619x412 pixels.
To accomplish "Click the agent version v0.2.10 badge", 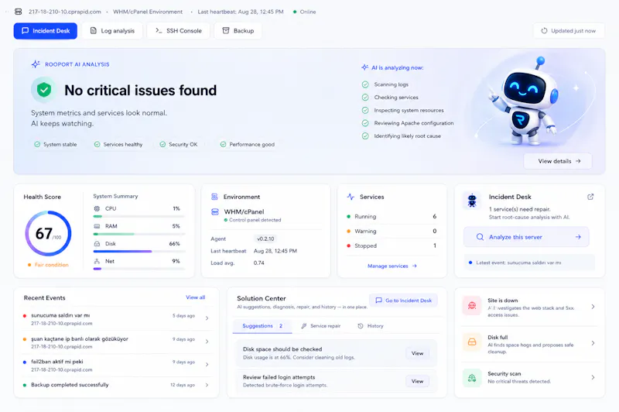I will tap(265, 239).
